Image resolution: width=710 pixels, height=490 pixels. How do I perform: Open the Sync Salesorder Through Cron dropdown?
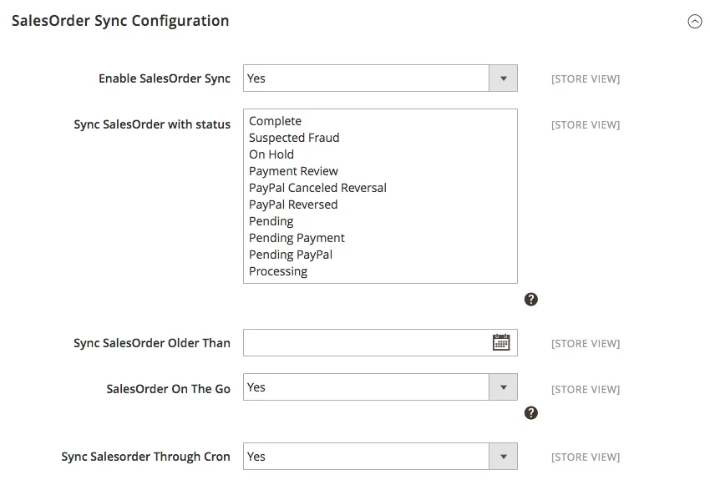[380, 457]
